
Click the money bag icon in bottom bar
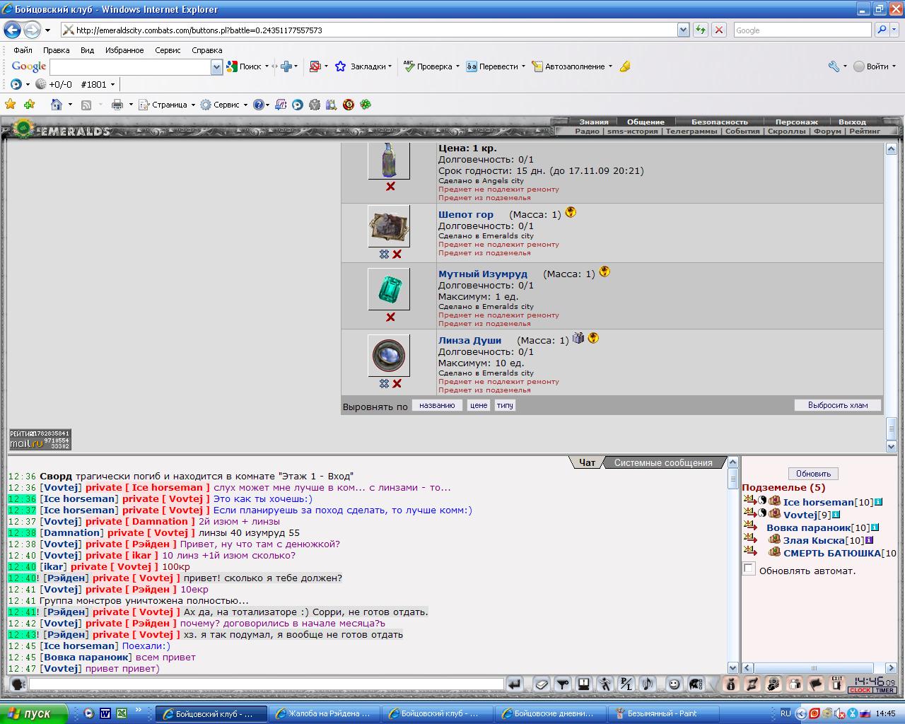pos(731,684)
